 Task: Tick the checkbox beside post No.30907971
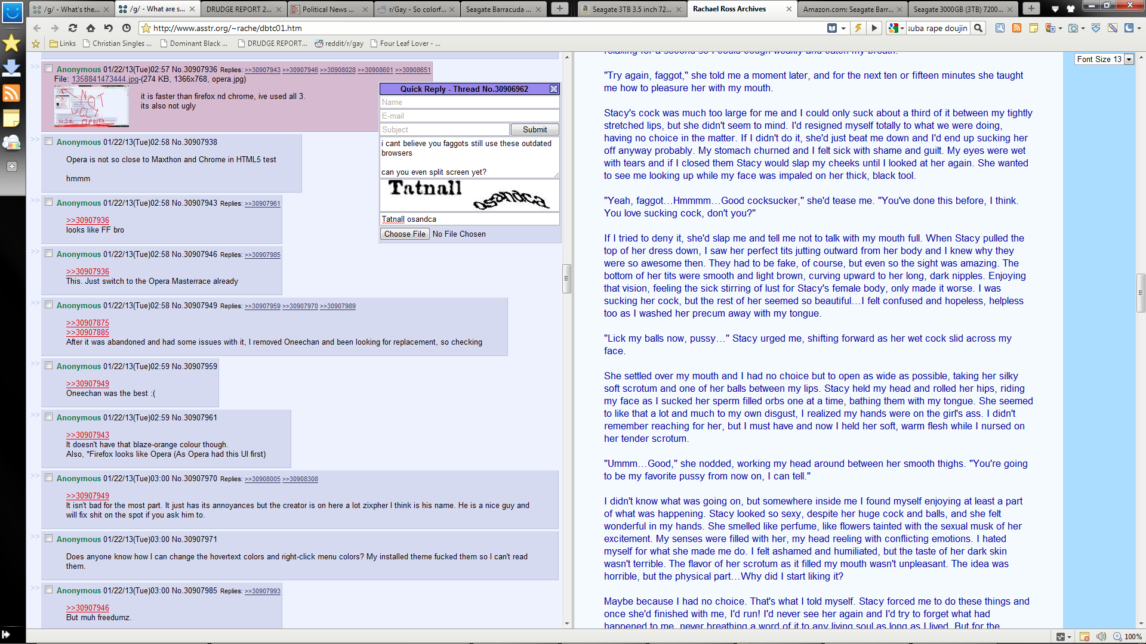[49, 539]
